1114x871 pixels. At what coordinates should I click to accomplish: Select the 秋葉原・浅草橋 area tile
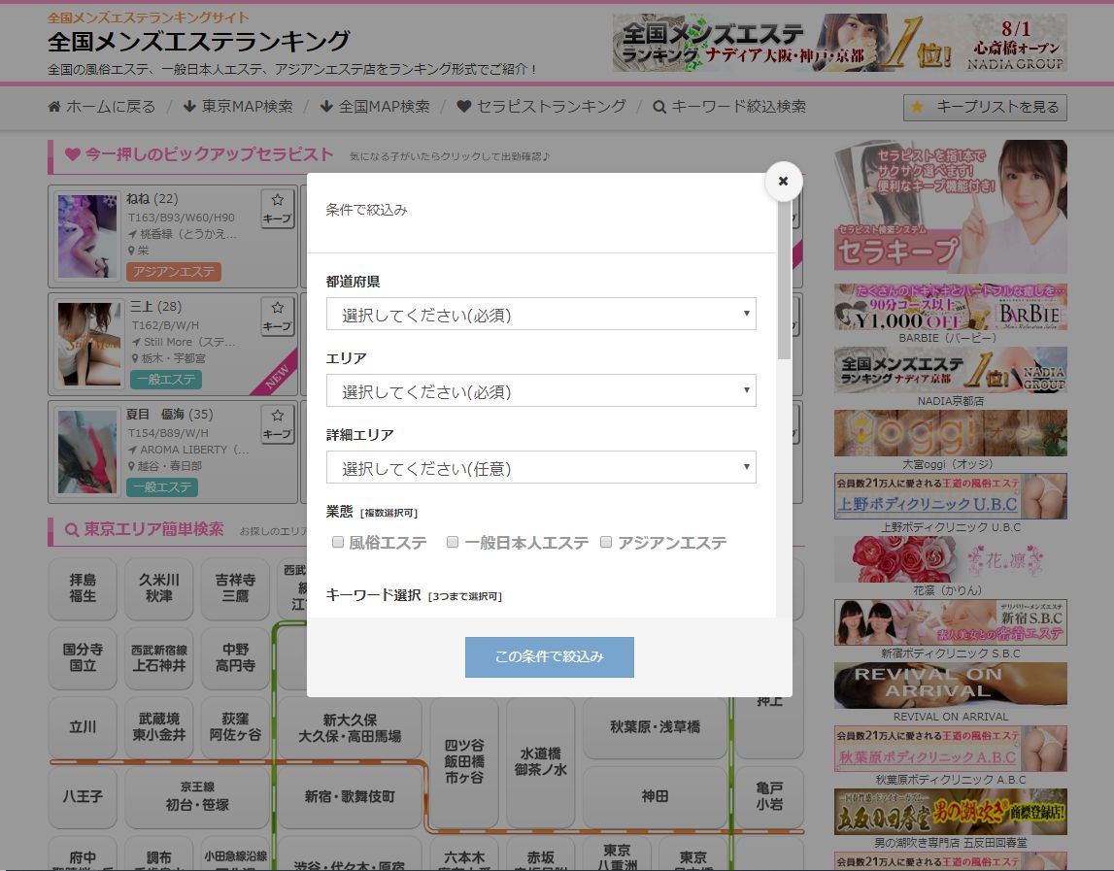(655, 726)
